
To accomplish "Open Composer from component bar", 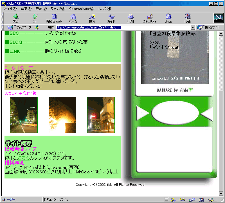I will (x=211, y=200).
